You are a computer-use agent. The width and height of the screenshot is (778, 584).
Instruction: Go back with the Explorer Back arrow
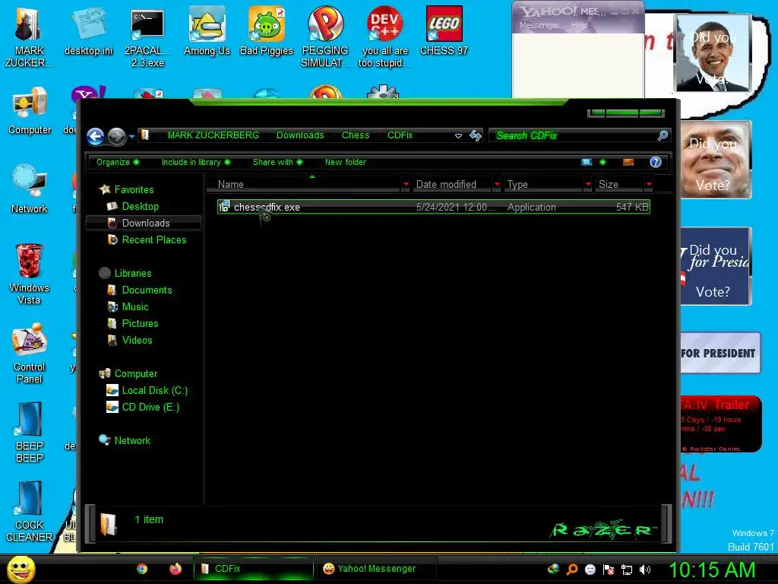click(x=95, y=136)
